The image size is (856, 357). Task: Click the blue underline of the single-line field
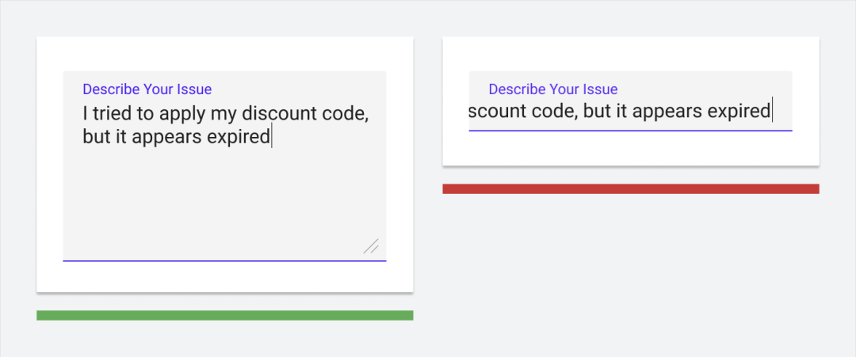tap(630, 130)
